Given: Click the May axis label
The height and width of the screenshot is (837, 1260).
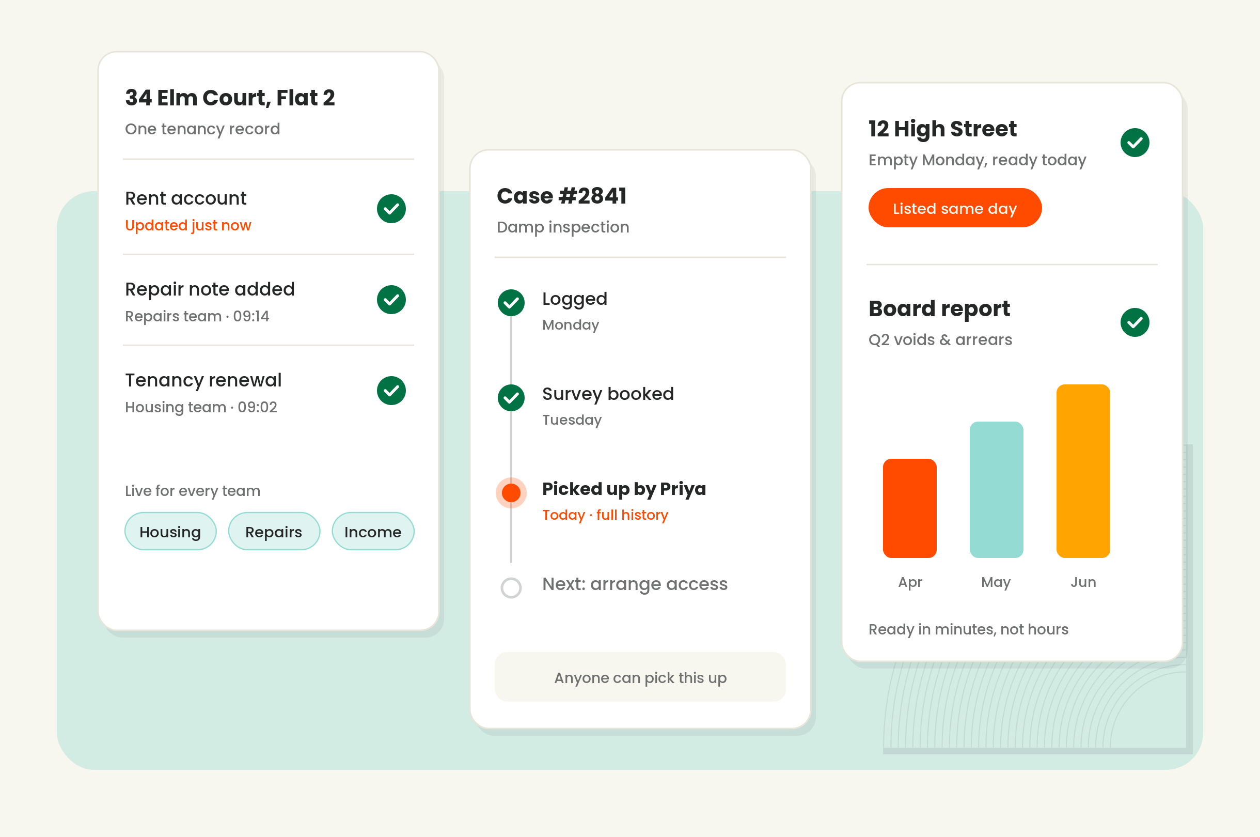Looking at the screenshot, I should [996, 582].
